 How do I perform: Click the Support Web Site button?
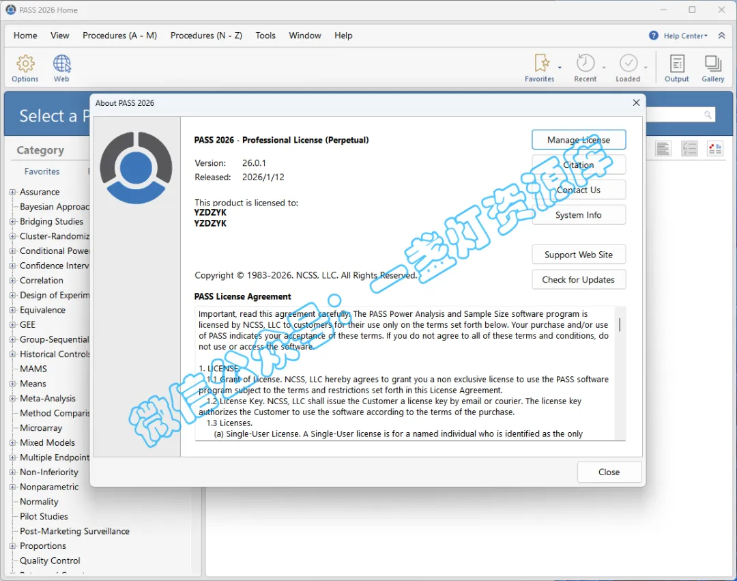(x=579, y=255)
